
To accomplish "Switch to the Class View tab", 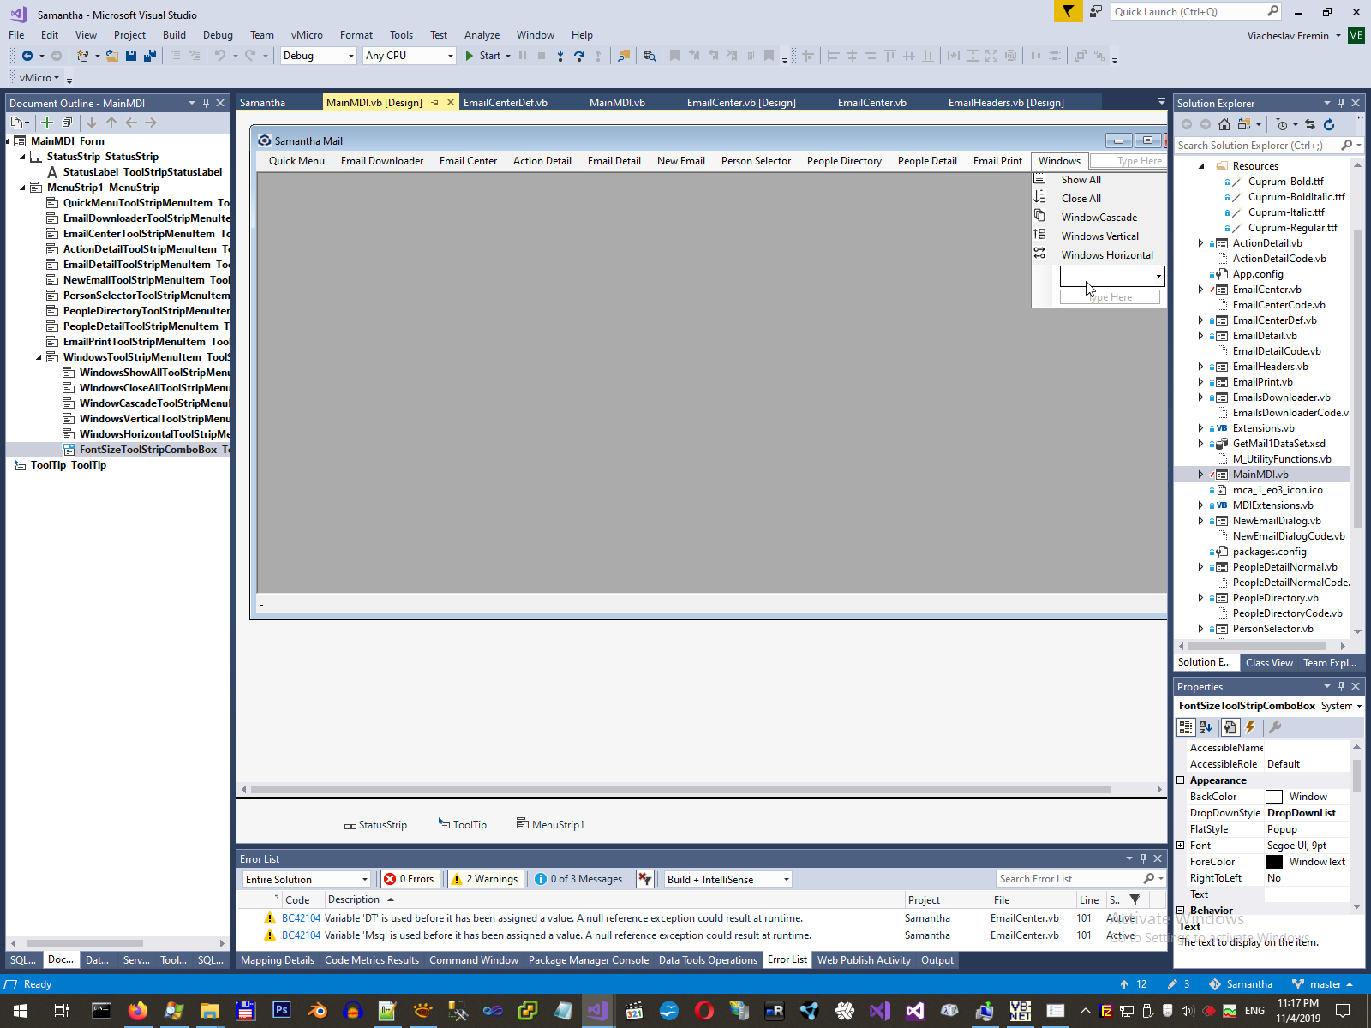I will point(1269,663).
